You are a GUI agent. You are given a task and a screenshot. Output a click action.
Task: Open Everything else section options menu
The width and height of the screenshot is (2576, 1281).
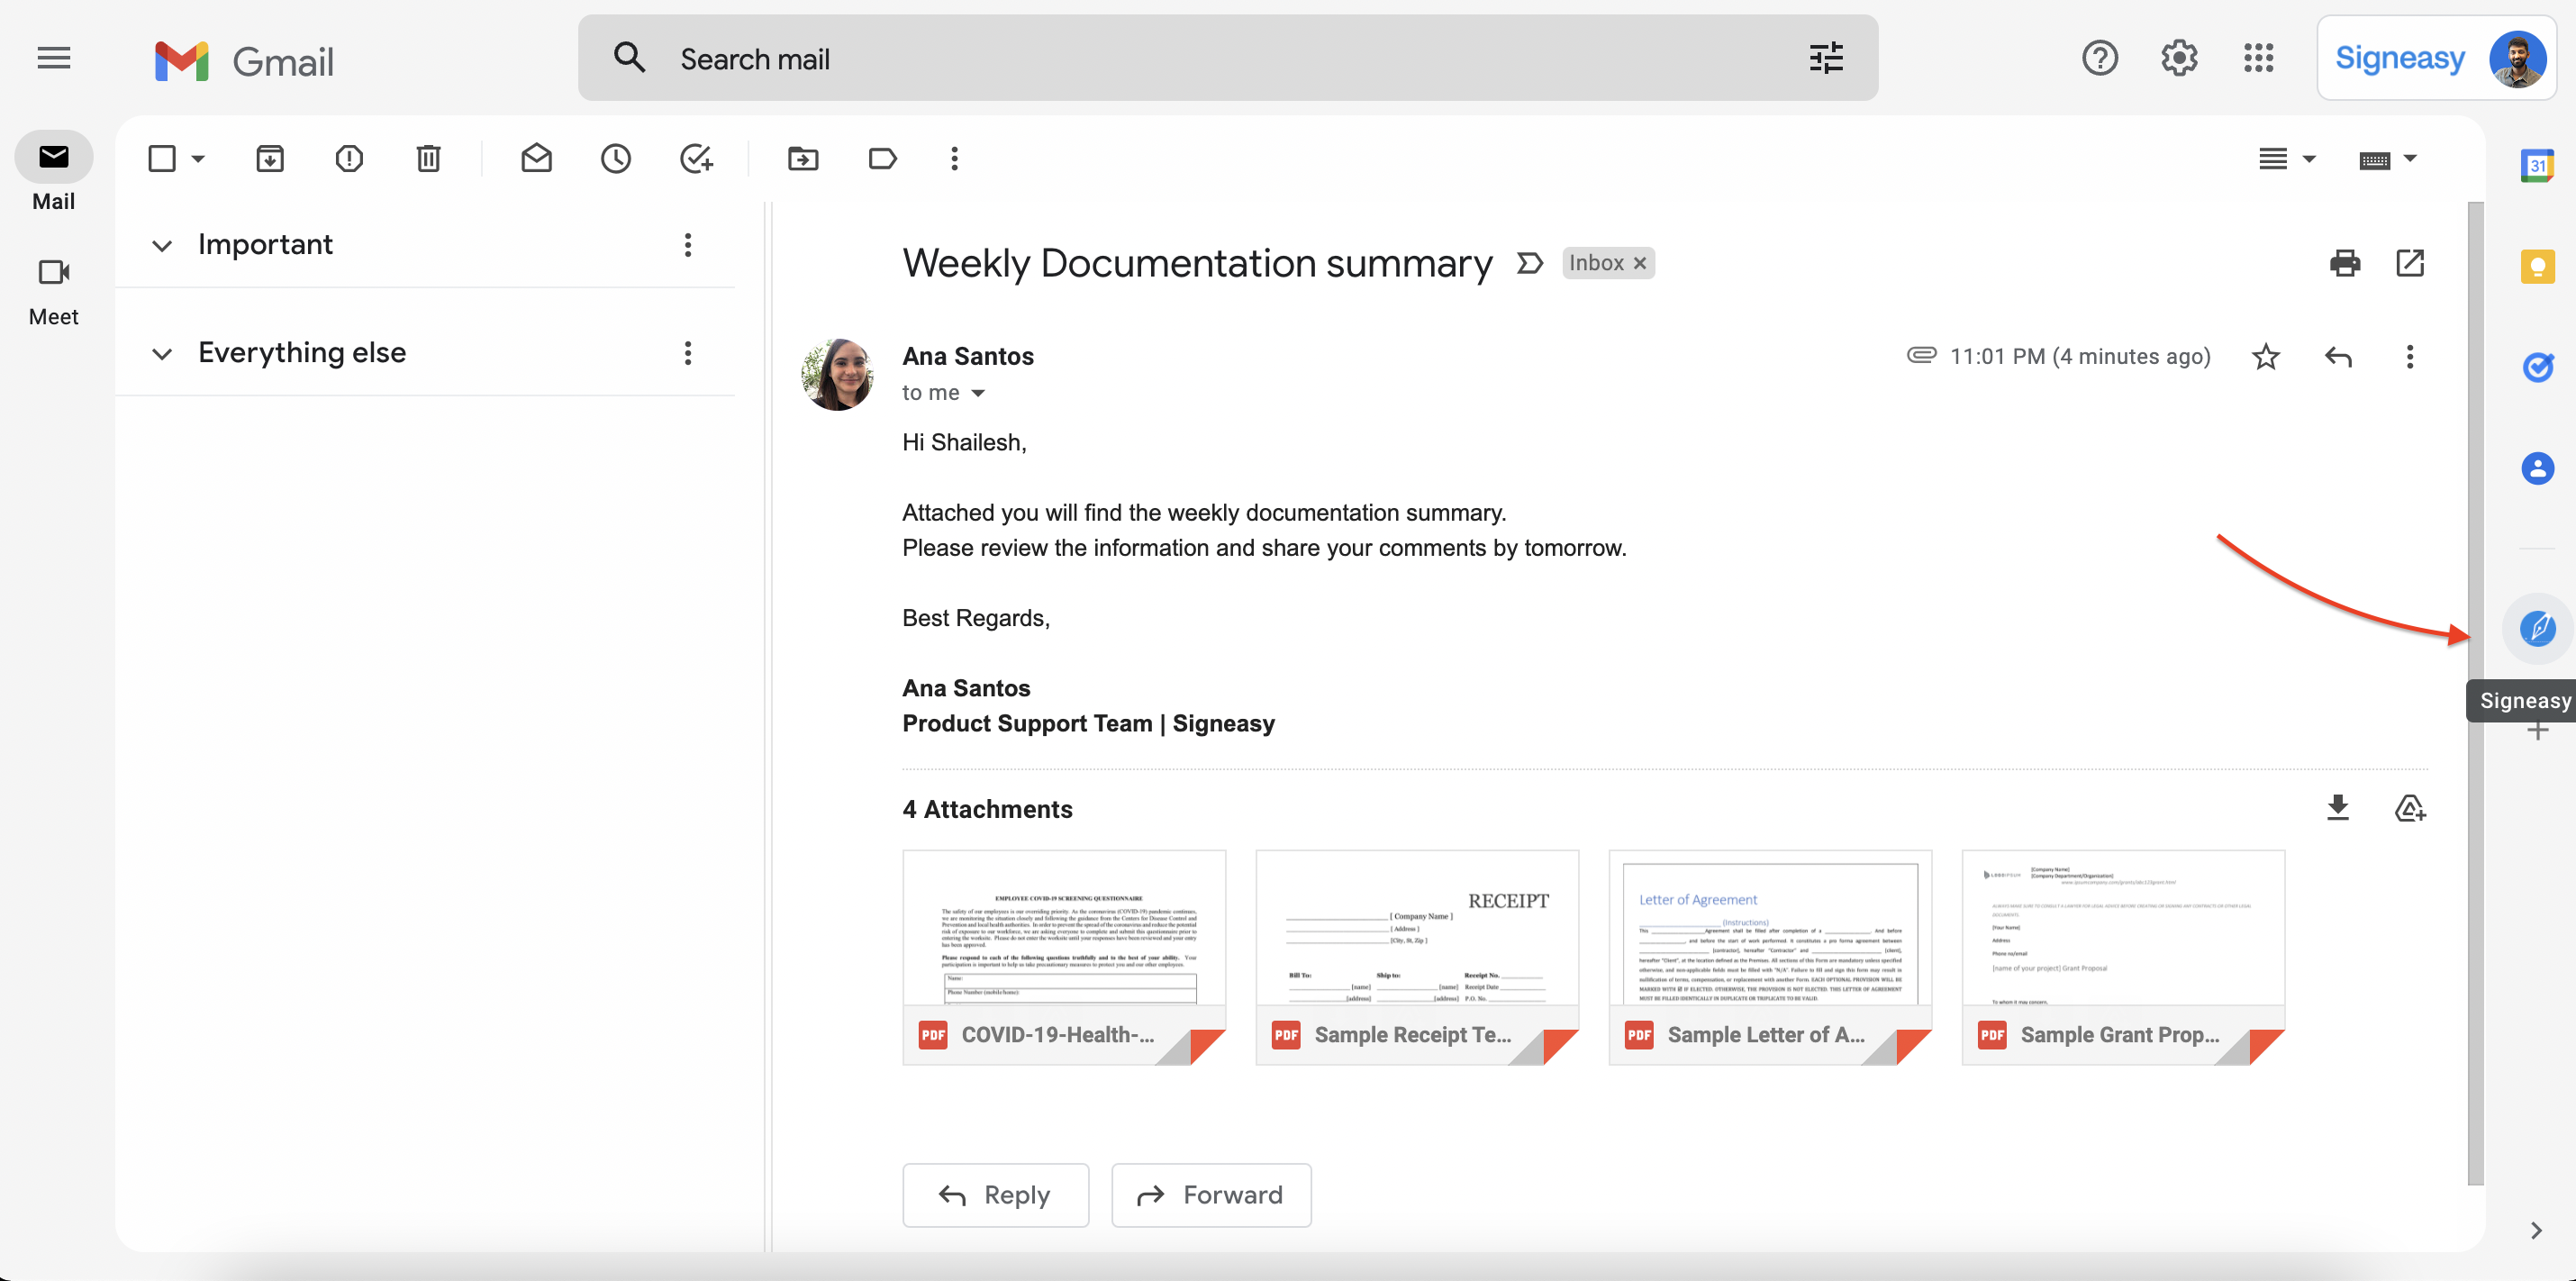(x=687, y=353)
